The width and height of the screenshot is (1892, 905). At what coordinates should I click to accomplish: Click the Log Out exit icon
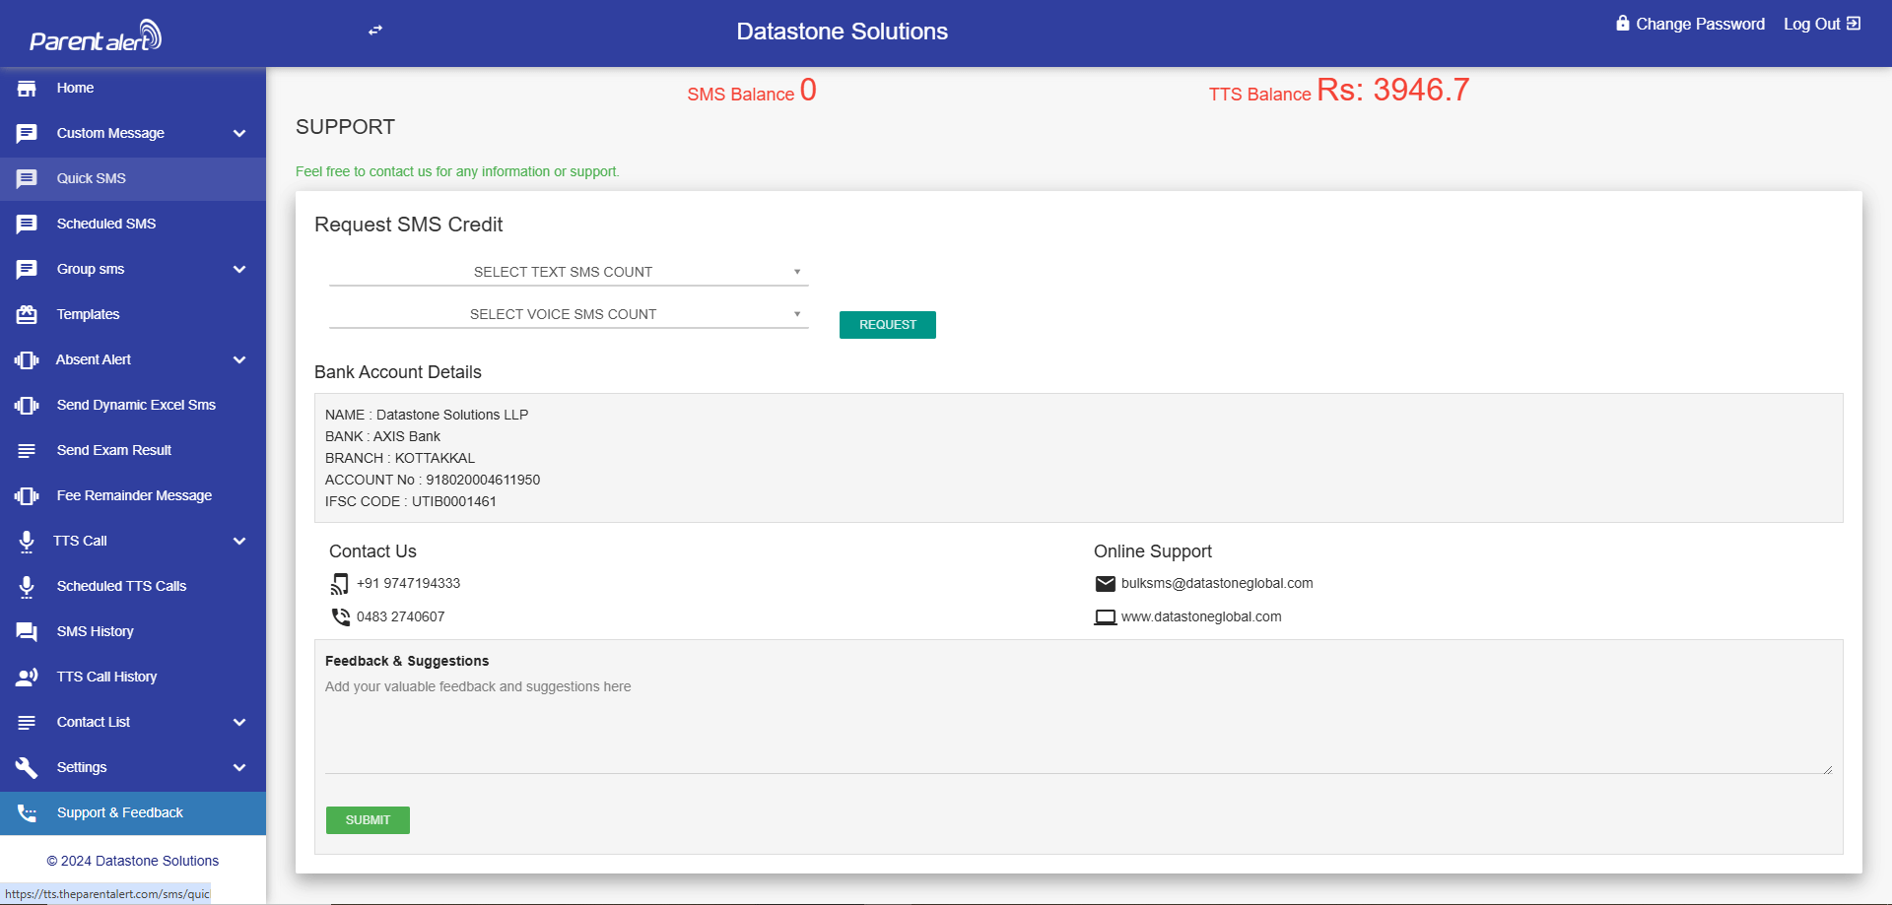coord(1854,23)
